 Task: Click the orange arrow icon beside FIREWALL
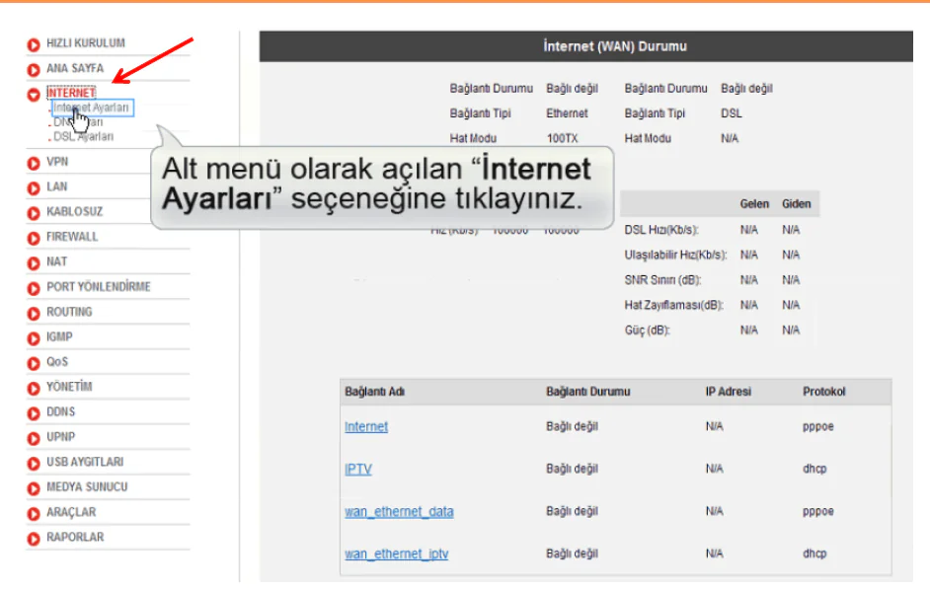pos(33,237)
